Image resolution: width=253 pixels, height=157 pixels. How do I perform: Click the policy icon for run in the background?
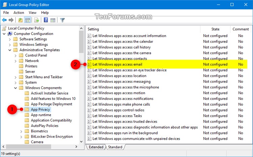pos(89,133)
